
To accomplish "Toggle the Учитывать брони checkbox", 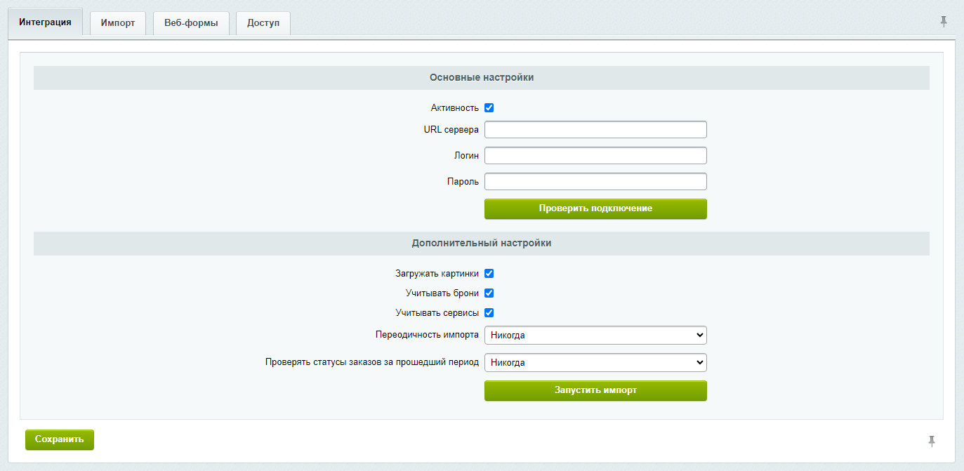I will pyautogui.click(x=489, y=293).
